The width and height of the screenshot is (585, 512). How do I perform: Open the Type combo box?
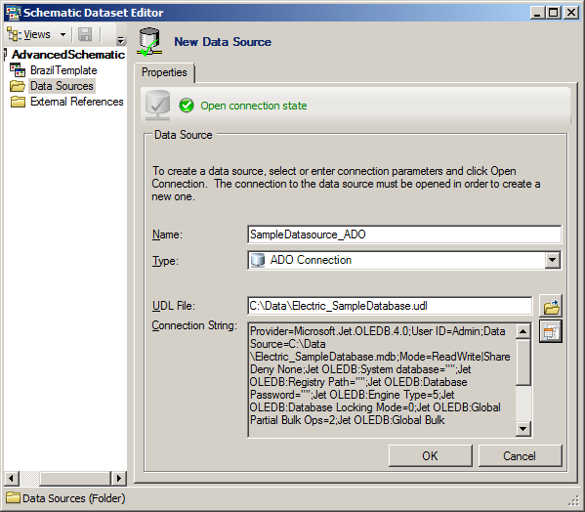[x=404, y=260]
